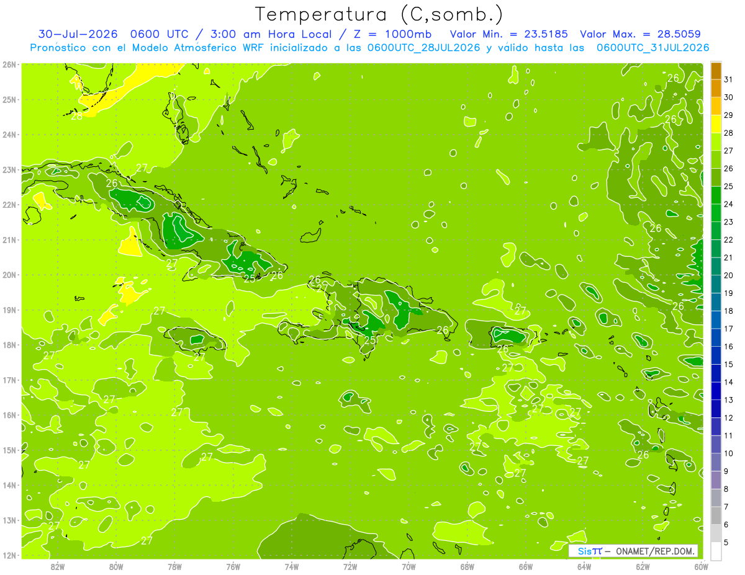Click the "15N" latitude axis label

(10, 450)
